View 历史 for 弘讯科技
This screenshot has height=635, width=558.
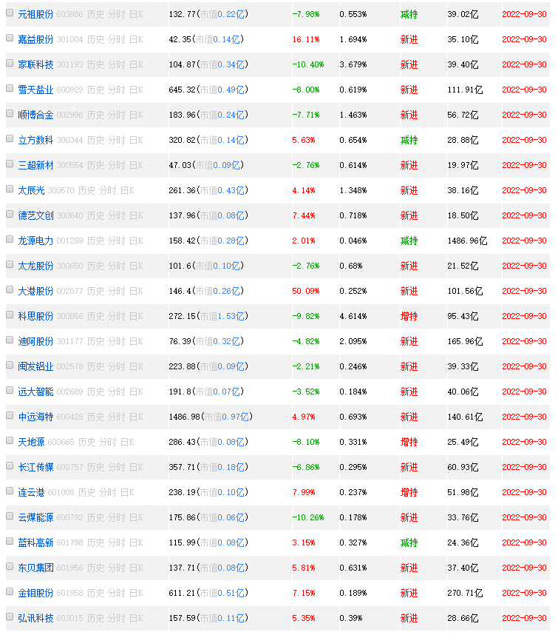(95, 618)
